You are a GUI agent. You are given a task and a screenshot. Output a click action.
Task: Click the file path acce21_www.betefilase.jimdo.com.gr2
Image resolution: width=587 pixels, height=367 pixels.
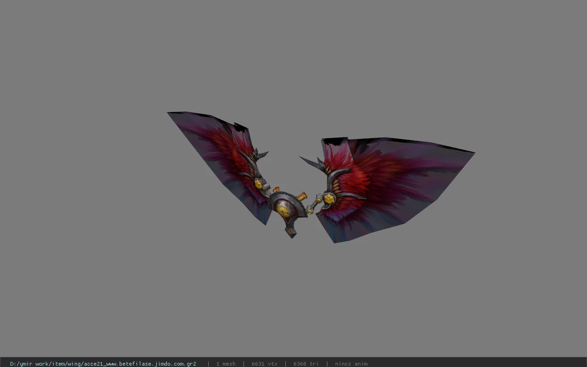tap(103, 364)
